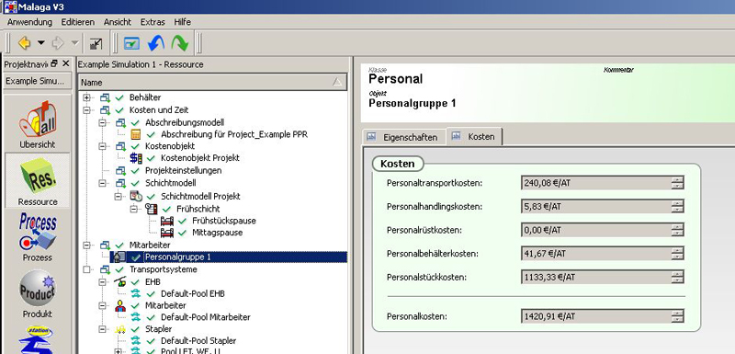Adjust Personalstückkosten with its spinner arrows
This screenshot has height=354, width=735.
pyautogui.click(x=677, y=277)
